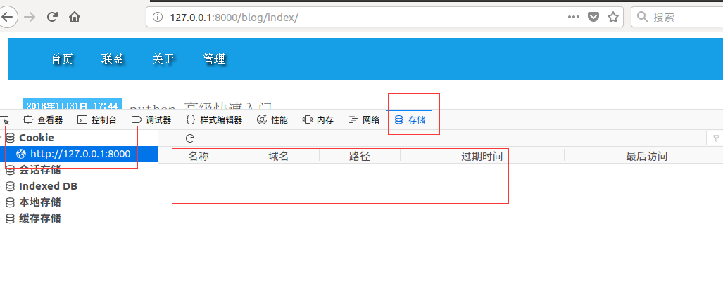The image size is (723, 281).
Task: Add a new cookie with the plus icon
Action: point(170,138)
